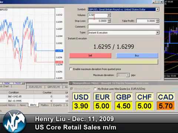Click the CHF currency label
178x133 pixels.
pyautogui.click(x=145, y=97)
